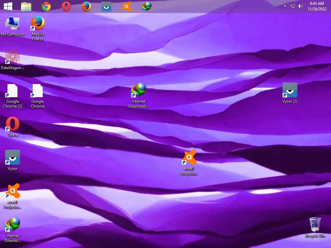Select the Internet Downlo... bottom-left shortcut
Image resolution: width=331 pixels, height=248 pixels.
13,230
